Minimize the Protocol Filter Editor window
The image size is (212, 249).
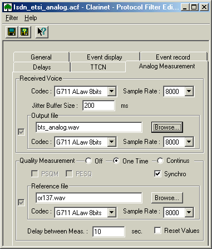click(185, 7)
